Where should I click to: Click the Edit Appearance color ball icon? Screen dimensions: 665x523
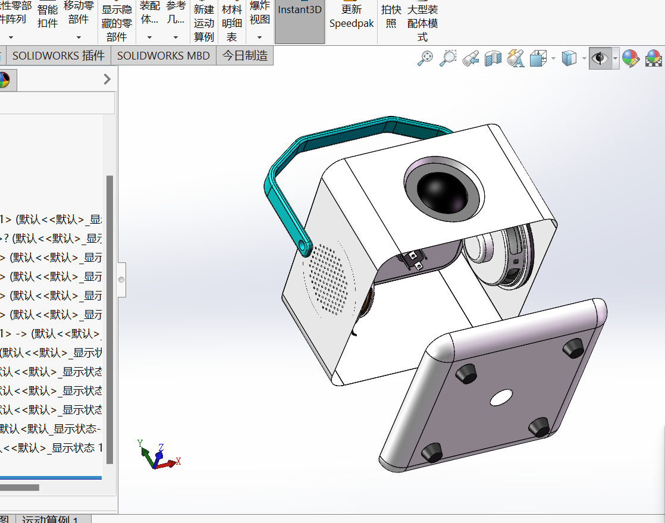click(631, 58)
